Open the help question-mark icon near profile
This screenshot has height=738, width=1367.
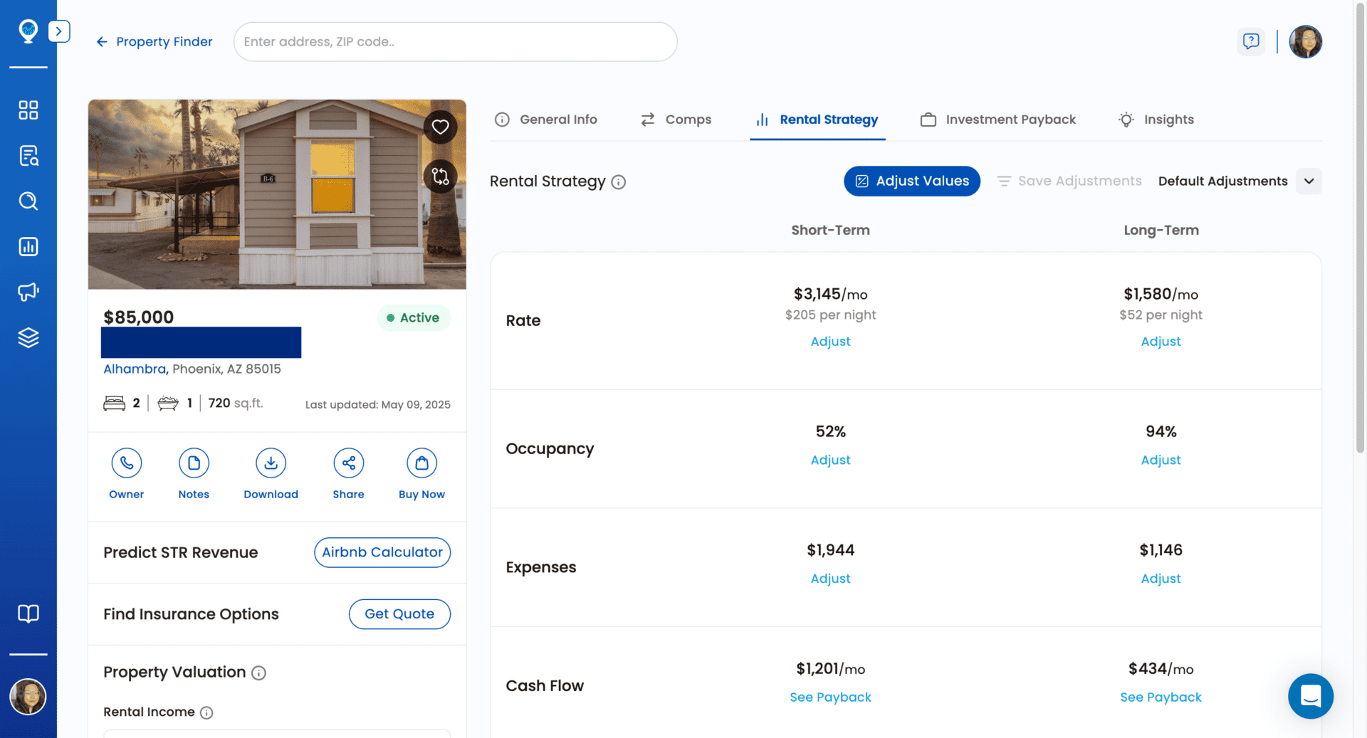click(x=1251, y=41)
